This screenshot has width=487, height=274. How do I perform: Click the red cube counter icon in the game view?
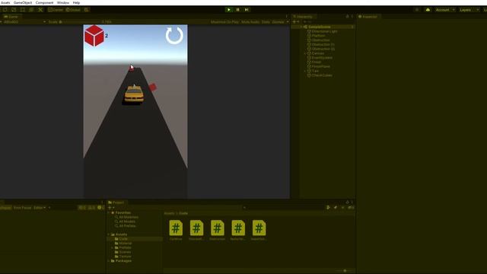(x=94, y=36)
